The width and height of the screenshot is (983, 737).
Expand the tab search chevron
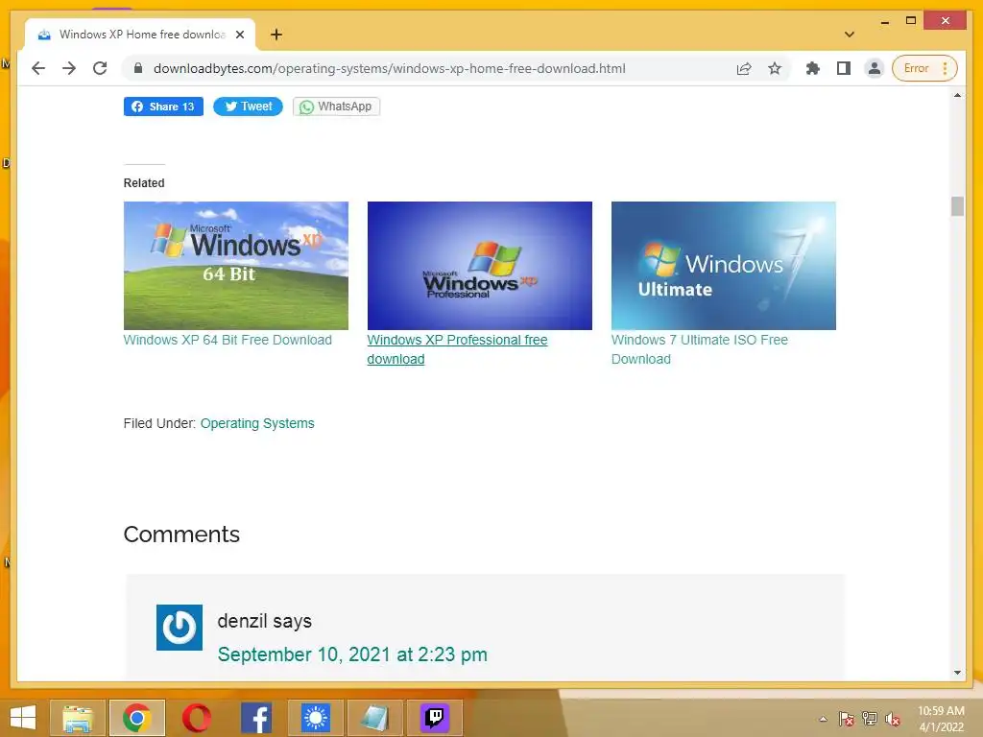tap(850, 35)
